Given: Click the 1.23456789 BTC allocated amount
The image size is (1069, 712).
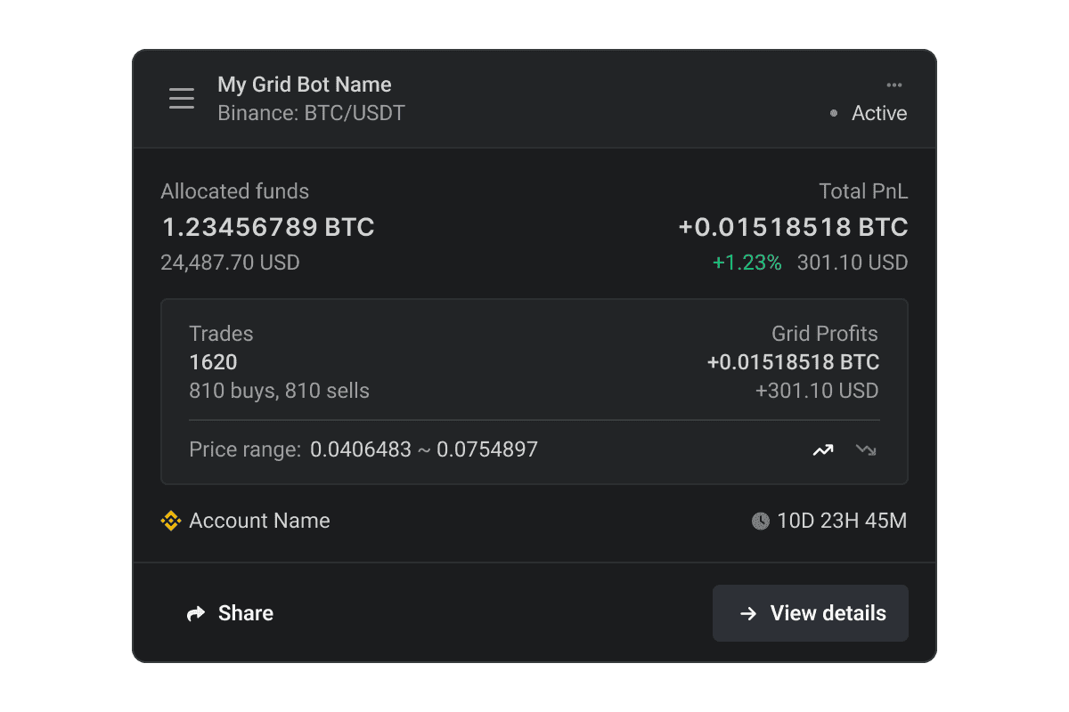Looking at the screenshot, I should tap(267, 228).
